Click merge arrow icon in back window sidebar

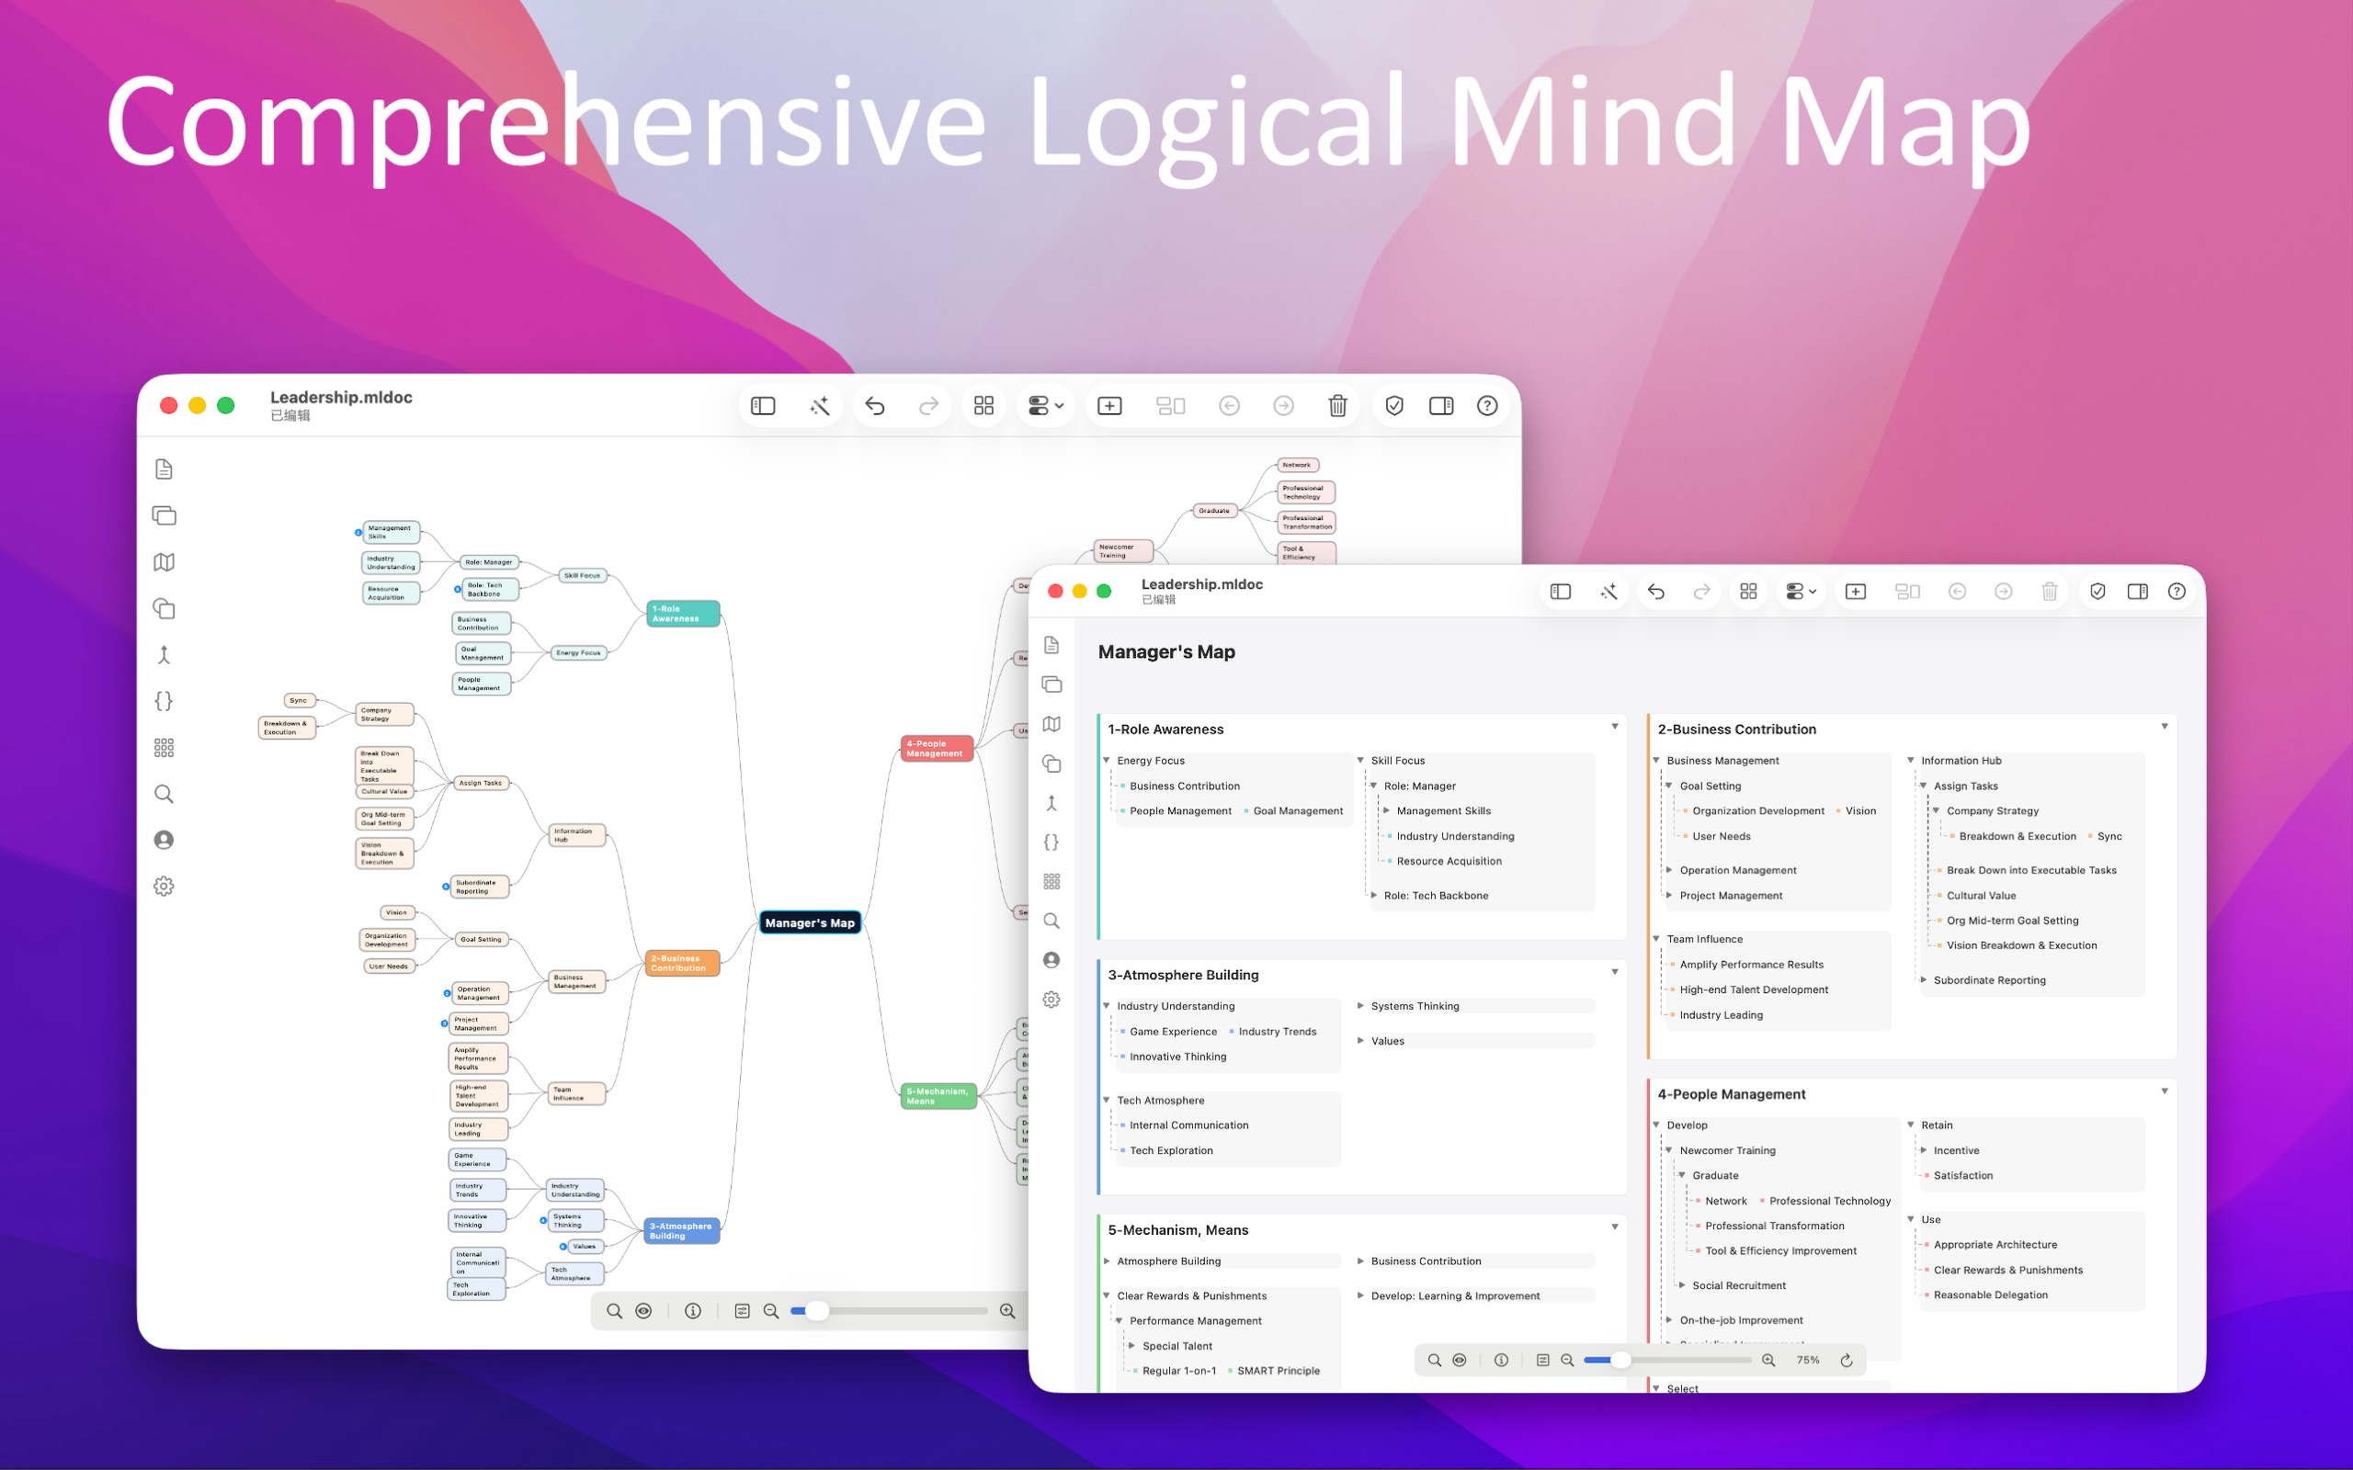(x=165, y=655)
